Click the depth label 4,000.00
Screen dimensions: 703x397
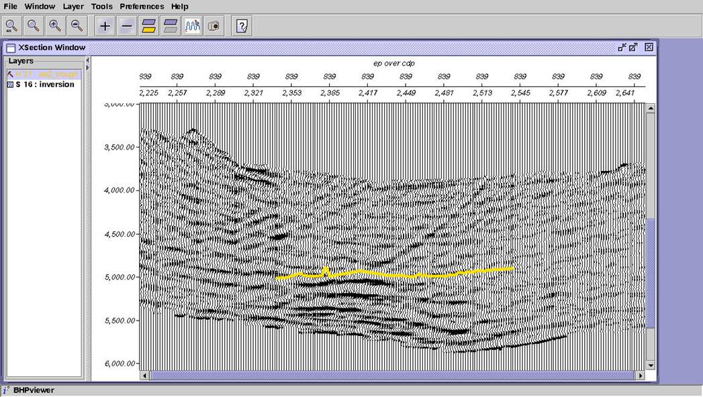[x=120, y=190]
